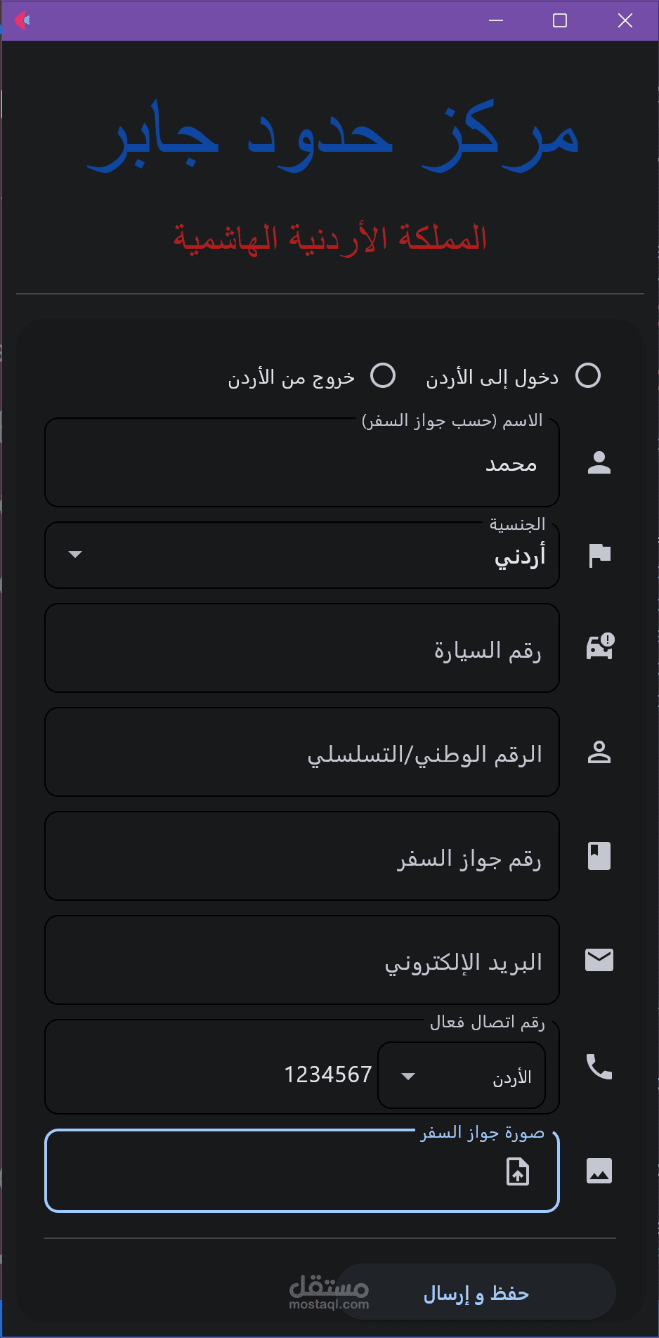Click inside the name field containing محمد
Viewport: 659px width, 1338px height.
302,464
